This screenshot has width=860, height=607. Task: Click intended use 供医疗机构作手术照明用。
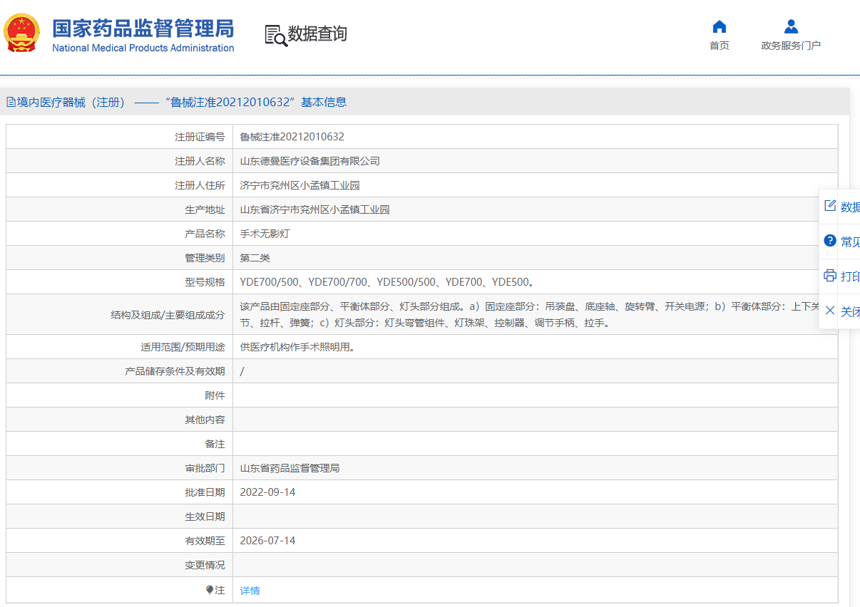tap(297, 347)
